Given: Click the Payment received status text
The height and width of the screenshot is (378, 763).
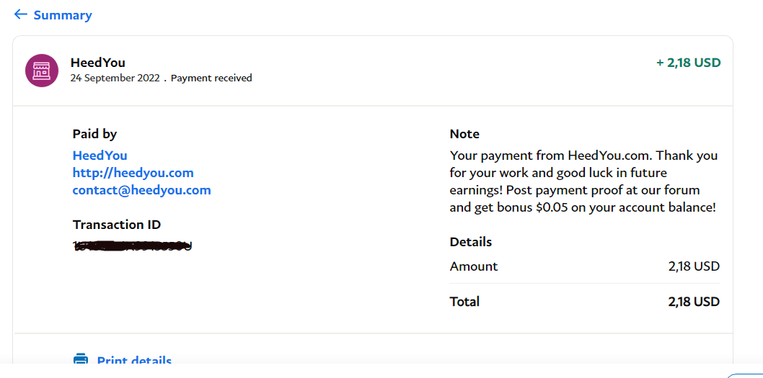Looking at the screenshot, I should [211, 78].
